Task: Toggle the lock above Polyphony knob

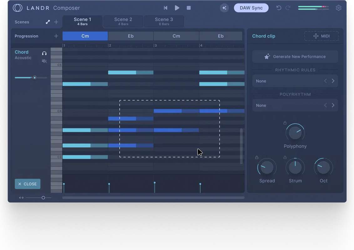Action: point(285,123)
